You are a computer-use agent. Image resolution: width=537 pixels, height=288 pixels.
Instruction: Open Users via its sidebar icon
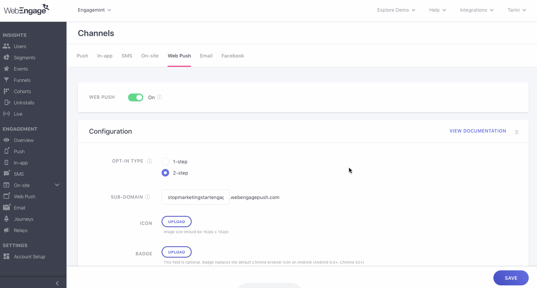pos(6,46)
